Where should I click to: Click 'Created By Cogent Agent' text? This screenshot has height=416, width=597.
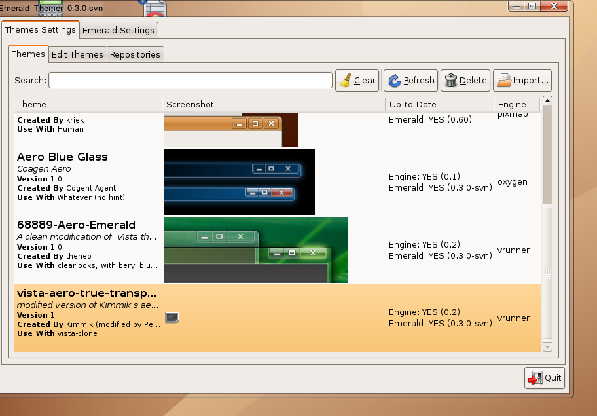pos(67,188)
